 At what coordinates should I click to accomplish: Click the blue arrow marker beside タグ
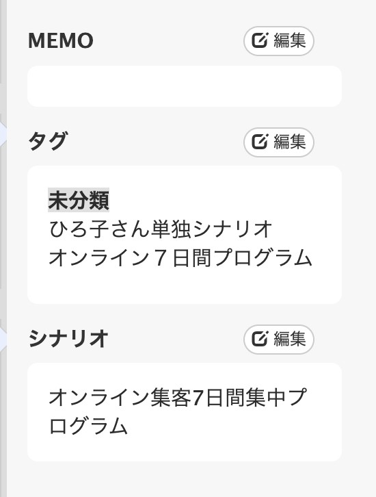pos(3,135)
